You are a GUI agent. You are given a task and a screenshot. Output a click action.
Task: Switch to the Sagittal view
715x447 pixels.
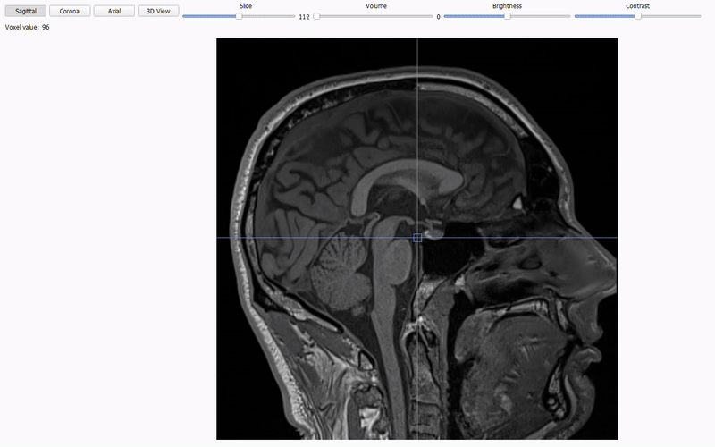[25, 12]
